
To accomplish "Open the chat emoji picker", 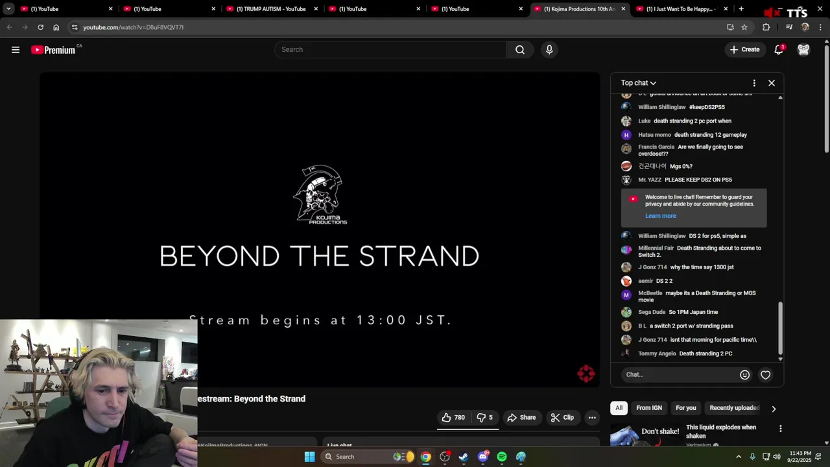I will coord(744,375).
